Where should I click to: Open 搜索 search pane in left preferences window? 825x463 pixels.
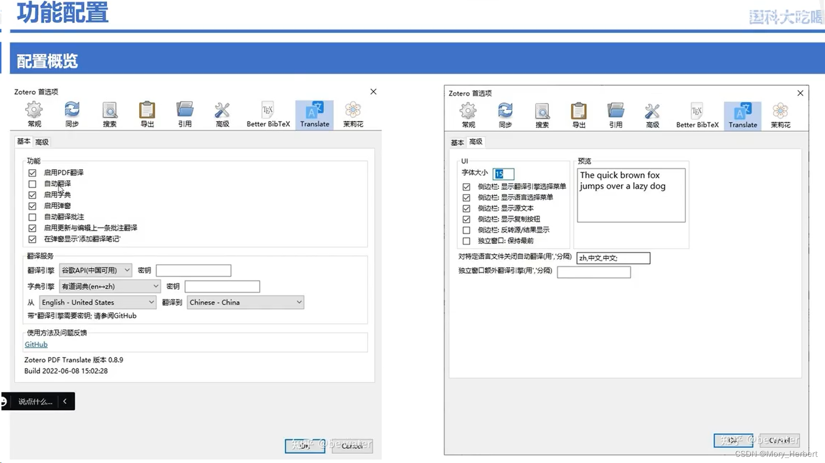pyautogui.click(x=110, y=115)
